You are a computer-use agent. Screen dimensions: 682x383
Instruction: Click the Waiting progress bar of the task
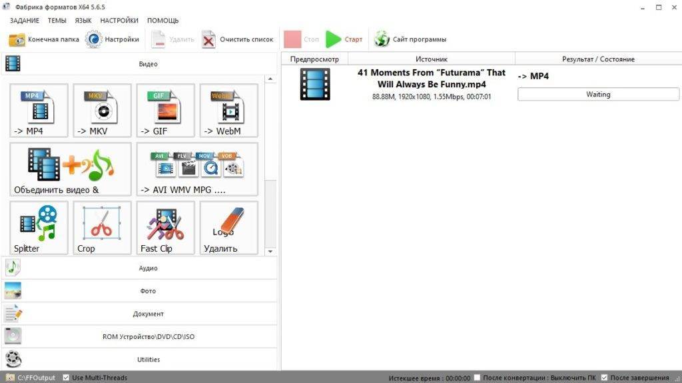[598, 95]
